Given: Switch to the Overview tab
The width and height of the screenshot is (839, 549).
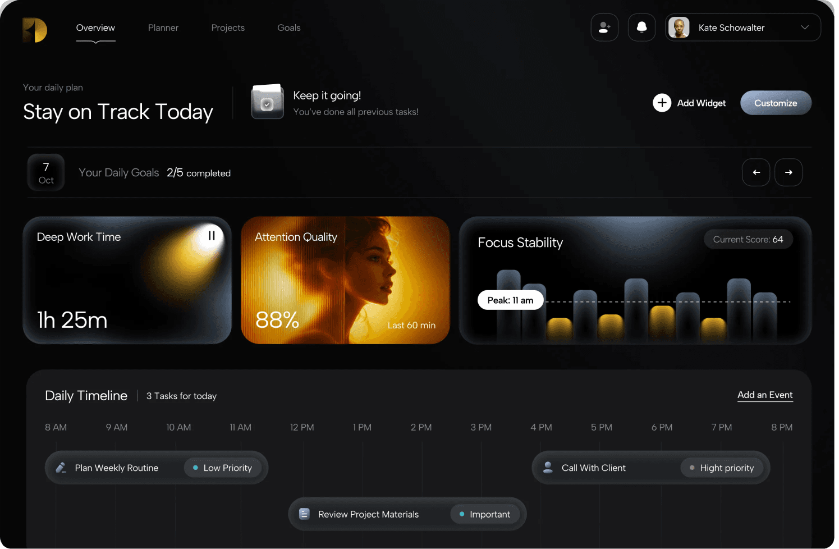Looking at the screenshot, I should [95, 28].
